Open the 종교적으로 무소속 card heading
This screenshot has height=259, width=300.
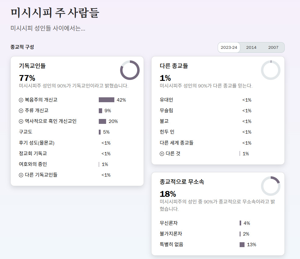coord(182,182)
